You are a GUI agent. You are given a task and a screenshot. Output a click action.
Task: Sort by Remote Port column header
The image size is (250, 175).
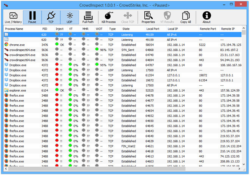click(208, 29)
